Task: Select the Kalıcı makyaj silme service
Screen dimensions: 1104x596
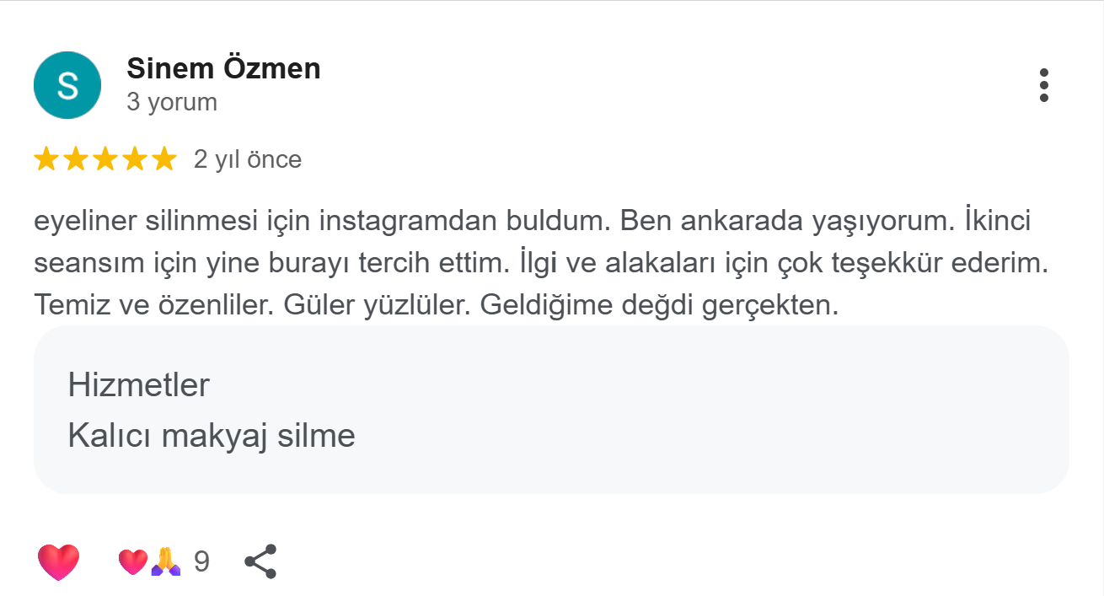Action: pos(211,436)
